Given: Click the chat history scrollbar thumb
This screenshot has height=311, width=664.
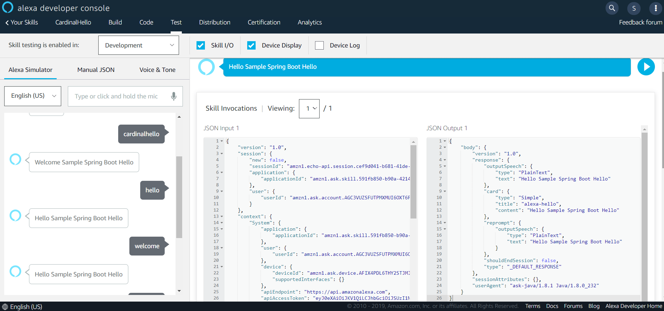Looking at the screenshot, I should click(x=179, y=197).
